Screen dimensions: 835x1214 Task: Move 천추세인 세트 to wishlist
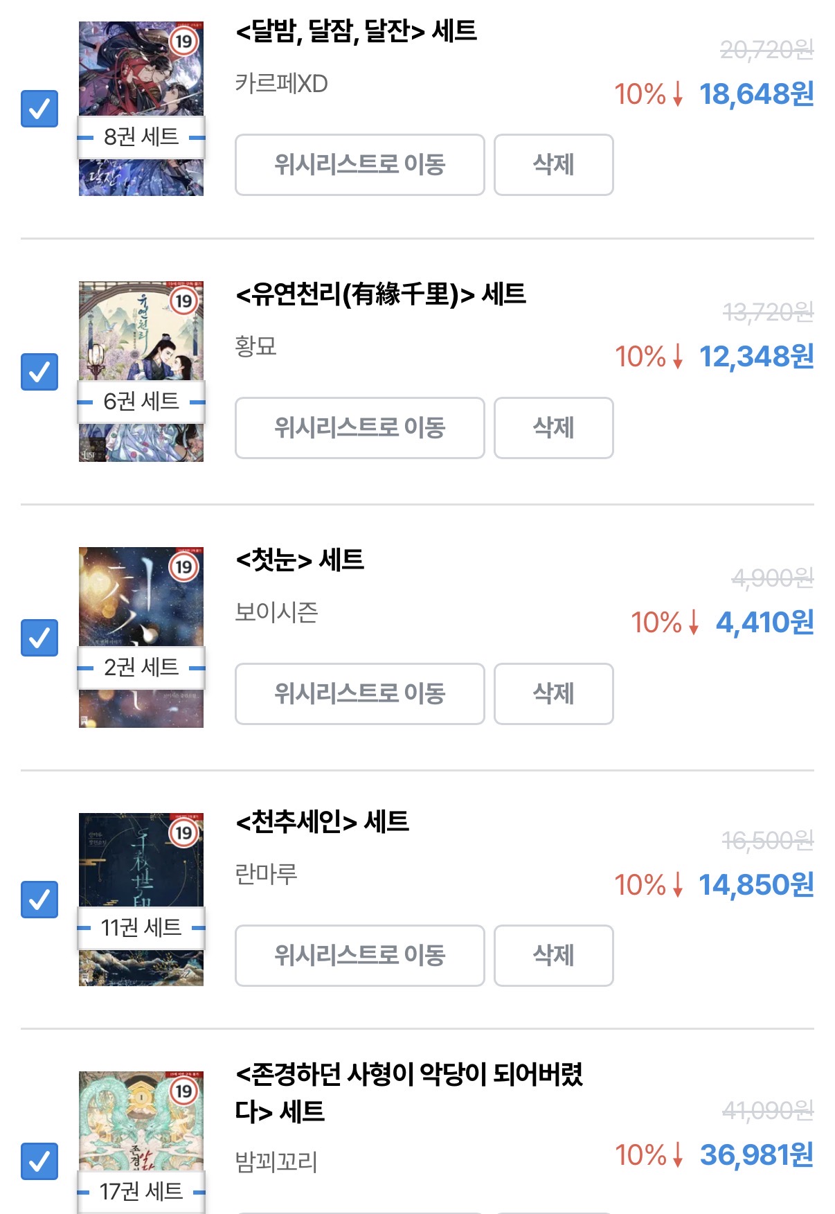click(359, 956)
